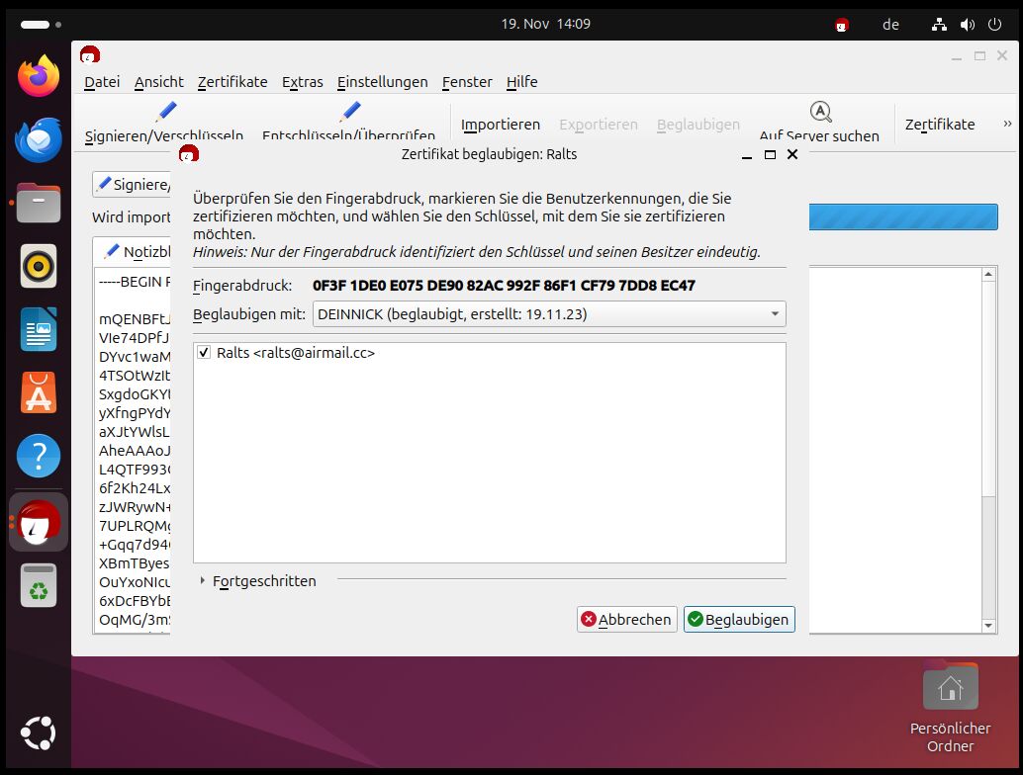1023x775 pixels.
Task: Open the Einstellungen menu
Action: (x=382, y=82)
